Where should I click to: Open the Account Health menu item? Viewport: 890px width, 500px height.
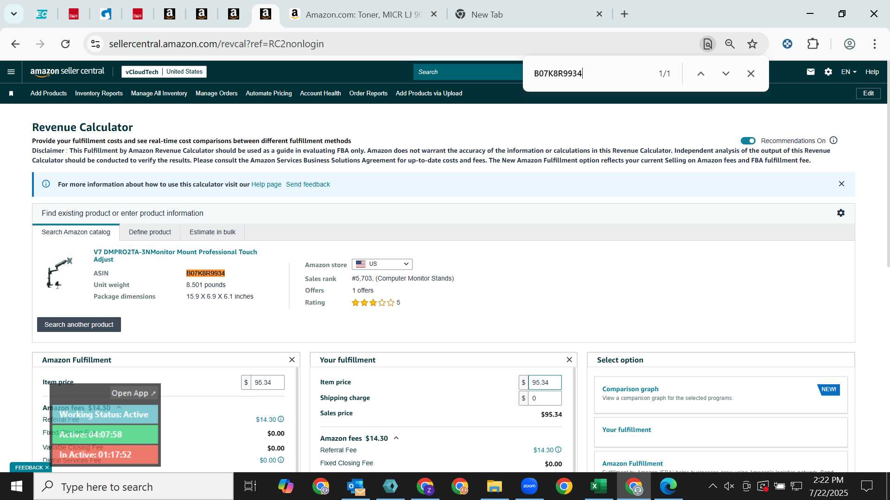(320, 94)
